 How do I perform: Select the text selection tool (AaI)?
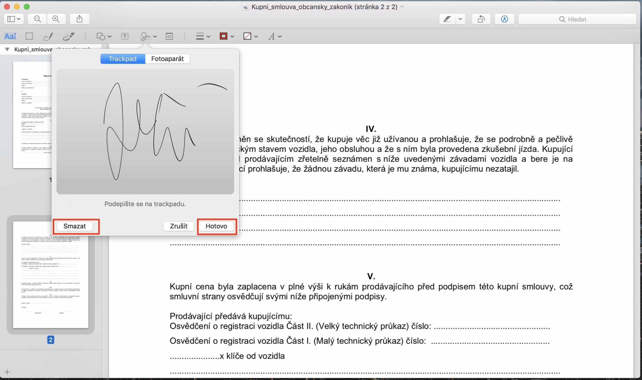[x=10, y=36]
